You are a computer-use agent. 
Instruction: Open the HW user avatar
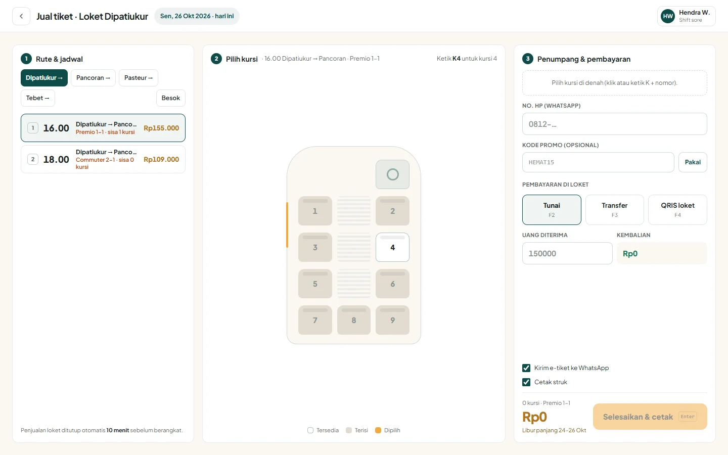pyautogui.click(x=668, y=16)
